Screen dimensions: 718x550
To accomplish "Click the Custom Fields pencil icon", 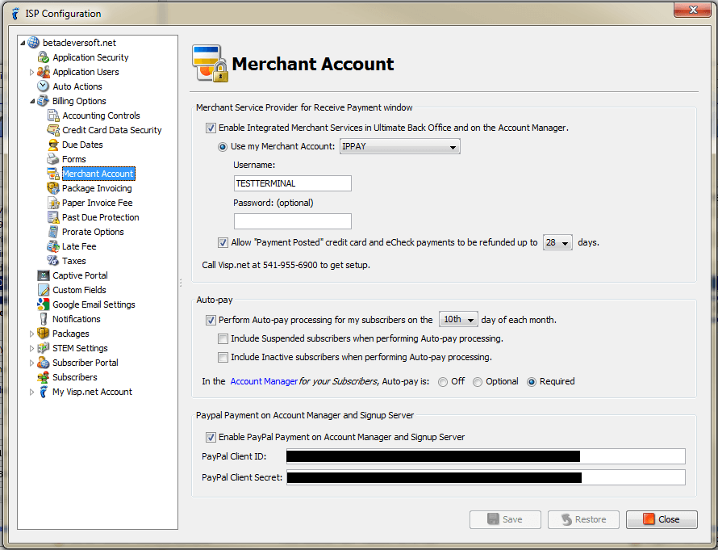I will [43, 290].
